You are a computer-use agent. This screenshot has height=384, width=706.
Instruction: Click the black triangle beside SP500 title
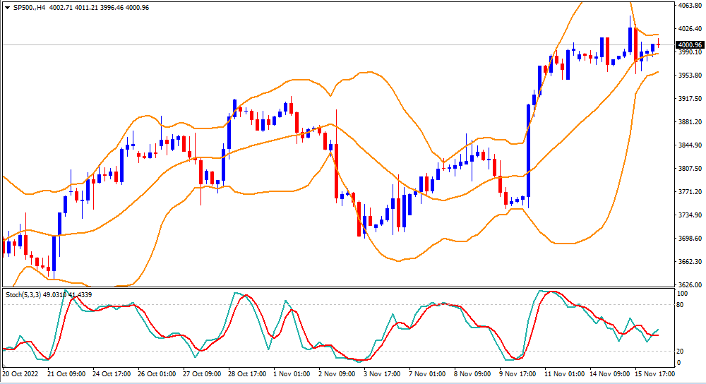coord(6,8)
